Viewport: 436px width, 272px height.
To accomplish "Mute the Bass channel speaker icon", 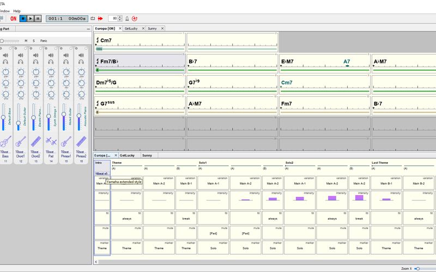I will [5, 55].
